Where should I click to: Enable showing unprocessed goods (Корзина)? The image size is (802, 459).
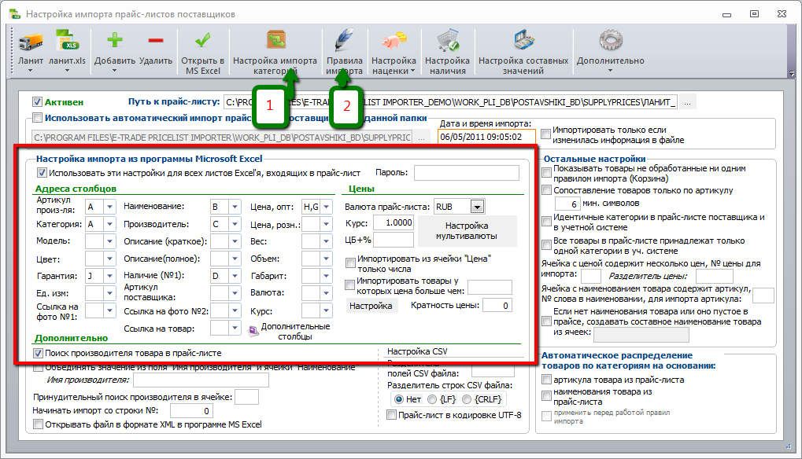point(546,173)
